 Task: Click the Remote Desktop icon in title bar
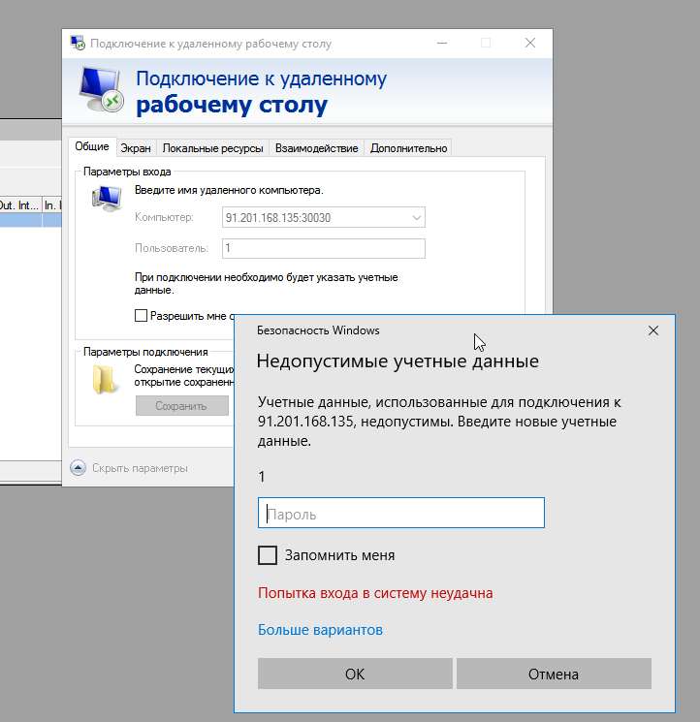(78, 43)
